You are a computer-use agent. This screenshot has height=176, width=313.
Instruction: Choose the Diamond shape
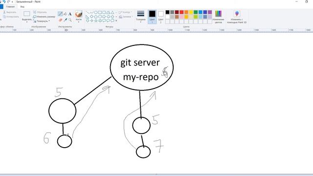tap(91, 17)
